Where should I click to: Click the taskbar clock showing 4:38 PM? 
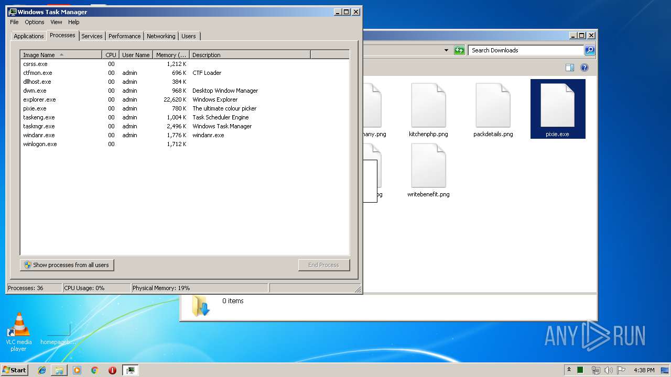[644, 370]
